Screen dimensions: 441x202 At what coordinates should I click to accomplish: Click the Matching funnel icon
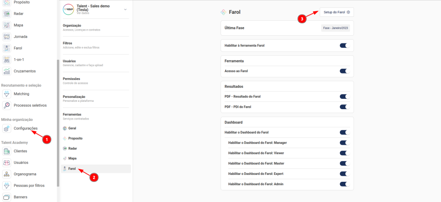click(7, 94)
